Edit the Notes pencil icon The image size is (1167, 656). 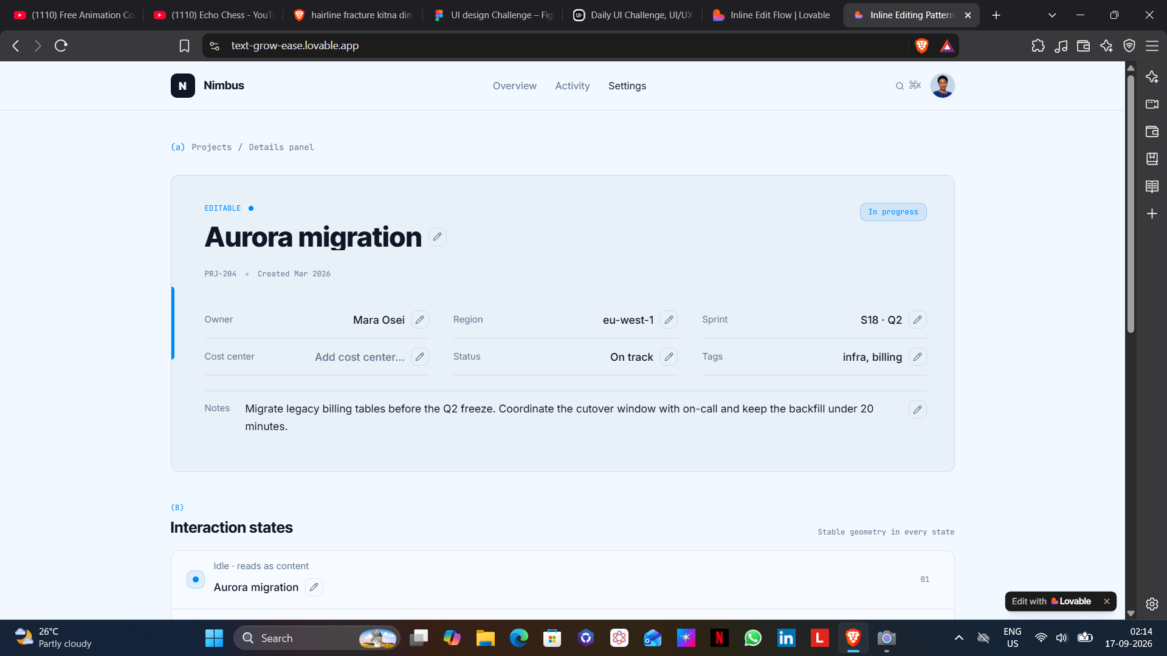917,409
